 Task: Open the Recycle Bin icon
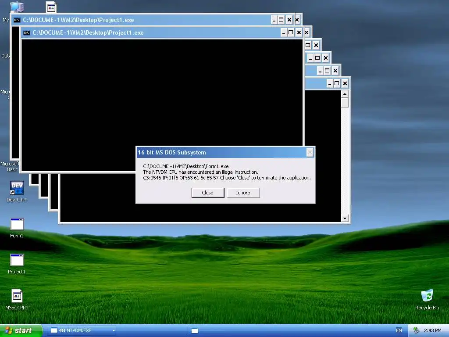(x=427, y=299)
